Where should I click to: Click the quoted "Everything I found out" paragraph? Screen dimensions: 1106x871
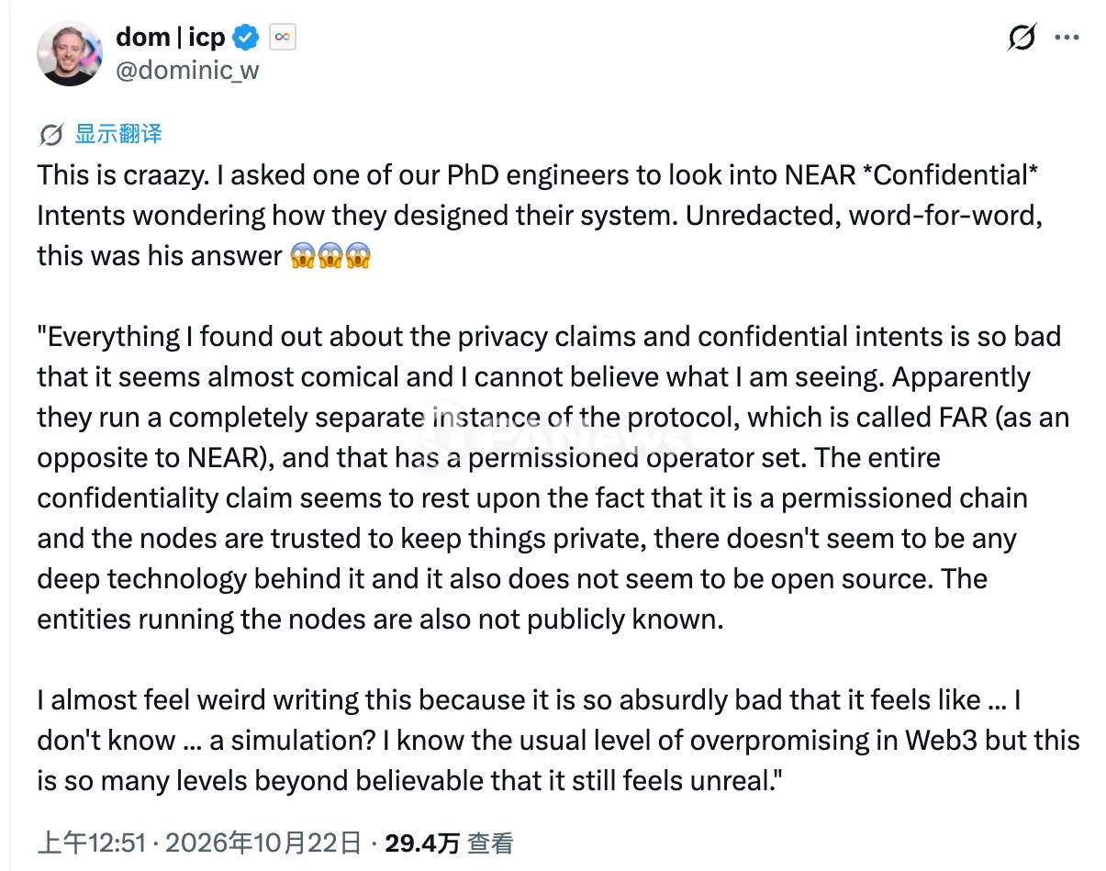(553, 477)
